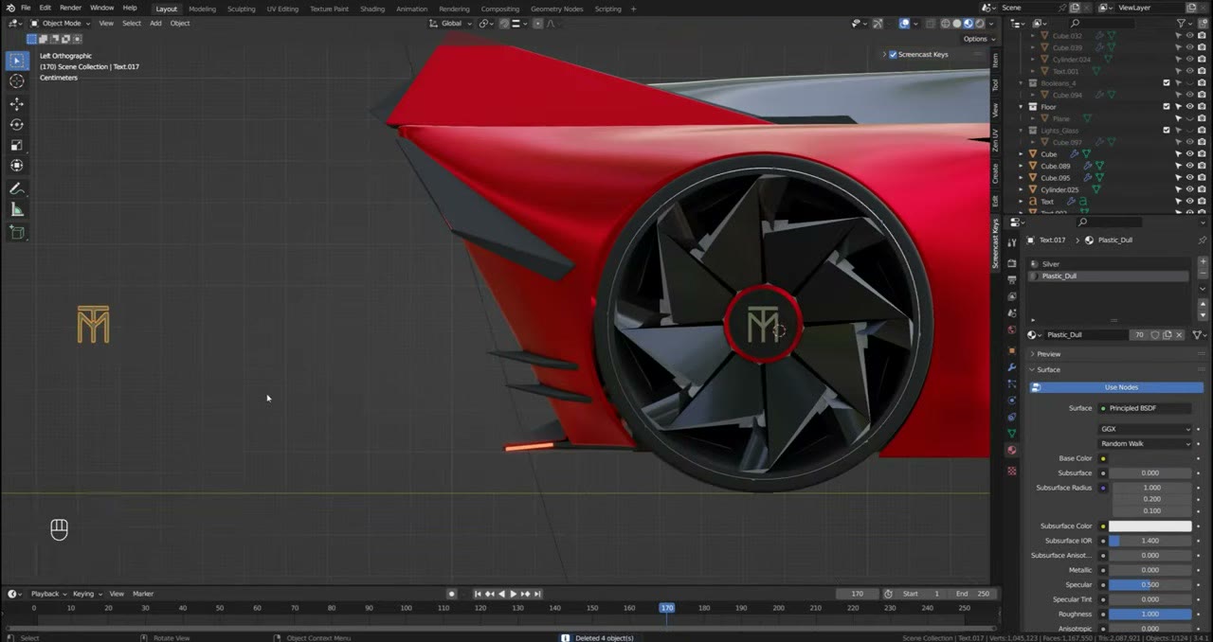Toggle the Booleans_4 collection checkbox

pos(1167,82)
